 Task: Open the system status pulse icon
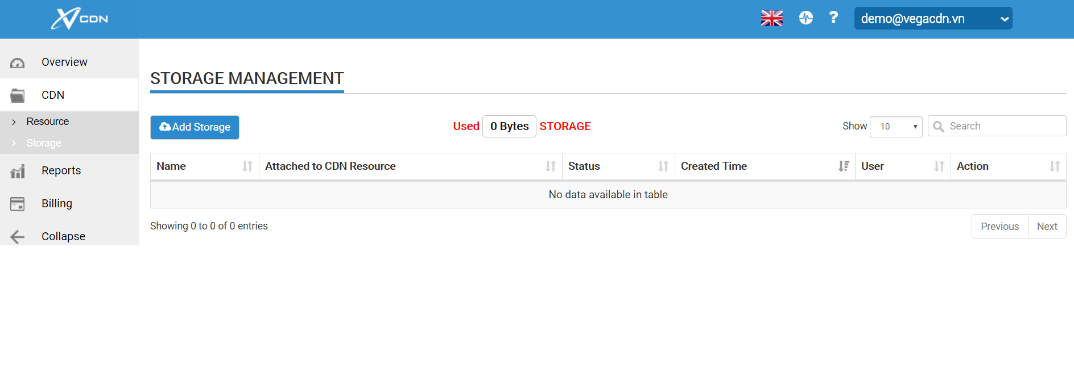click(x=805, y=18)
